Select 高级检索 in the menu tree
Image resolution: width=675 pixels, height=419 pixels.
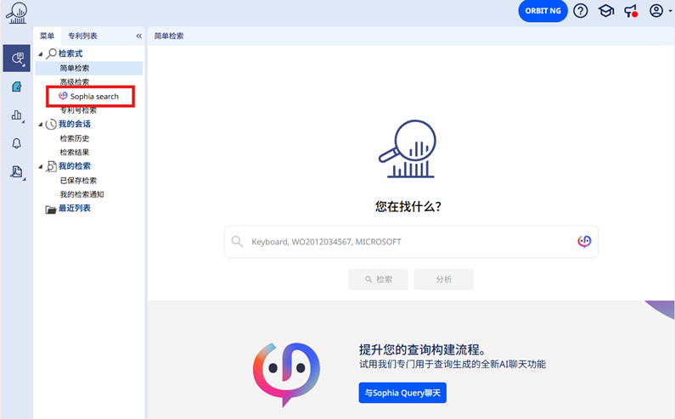click(x=75, y=81)
